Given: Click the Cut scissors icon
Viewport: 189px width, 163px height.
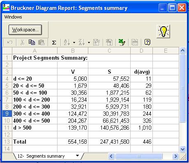Looking at the screenshot, I should click(22, 42).
